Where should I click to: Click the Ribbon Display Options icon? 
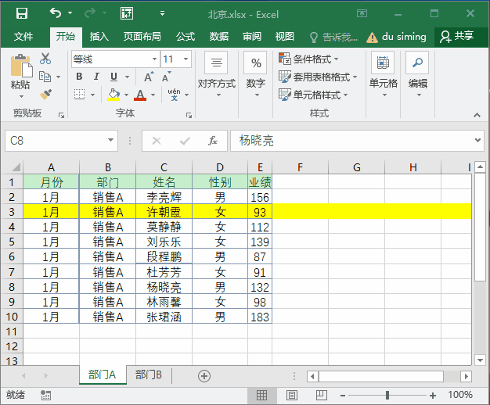coord(362,13)
